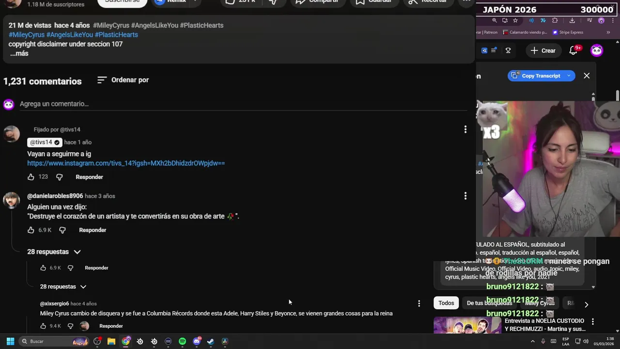Click the IQ extension icon in YouTube header
This screenshot has width=620, height=349.
pos(484,50)
